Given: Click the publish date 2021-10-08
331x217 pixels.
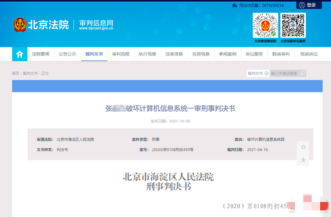Looking at the screenshot, I should tap(180, 121).
